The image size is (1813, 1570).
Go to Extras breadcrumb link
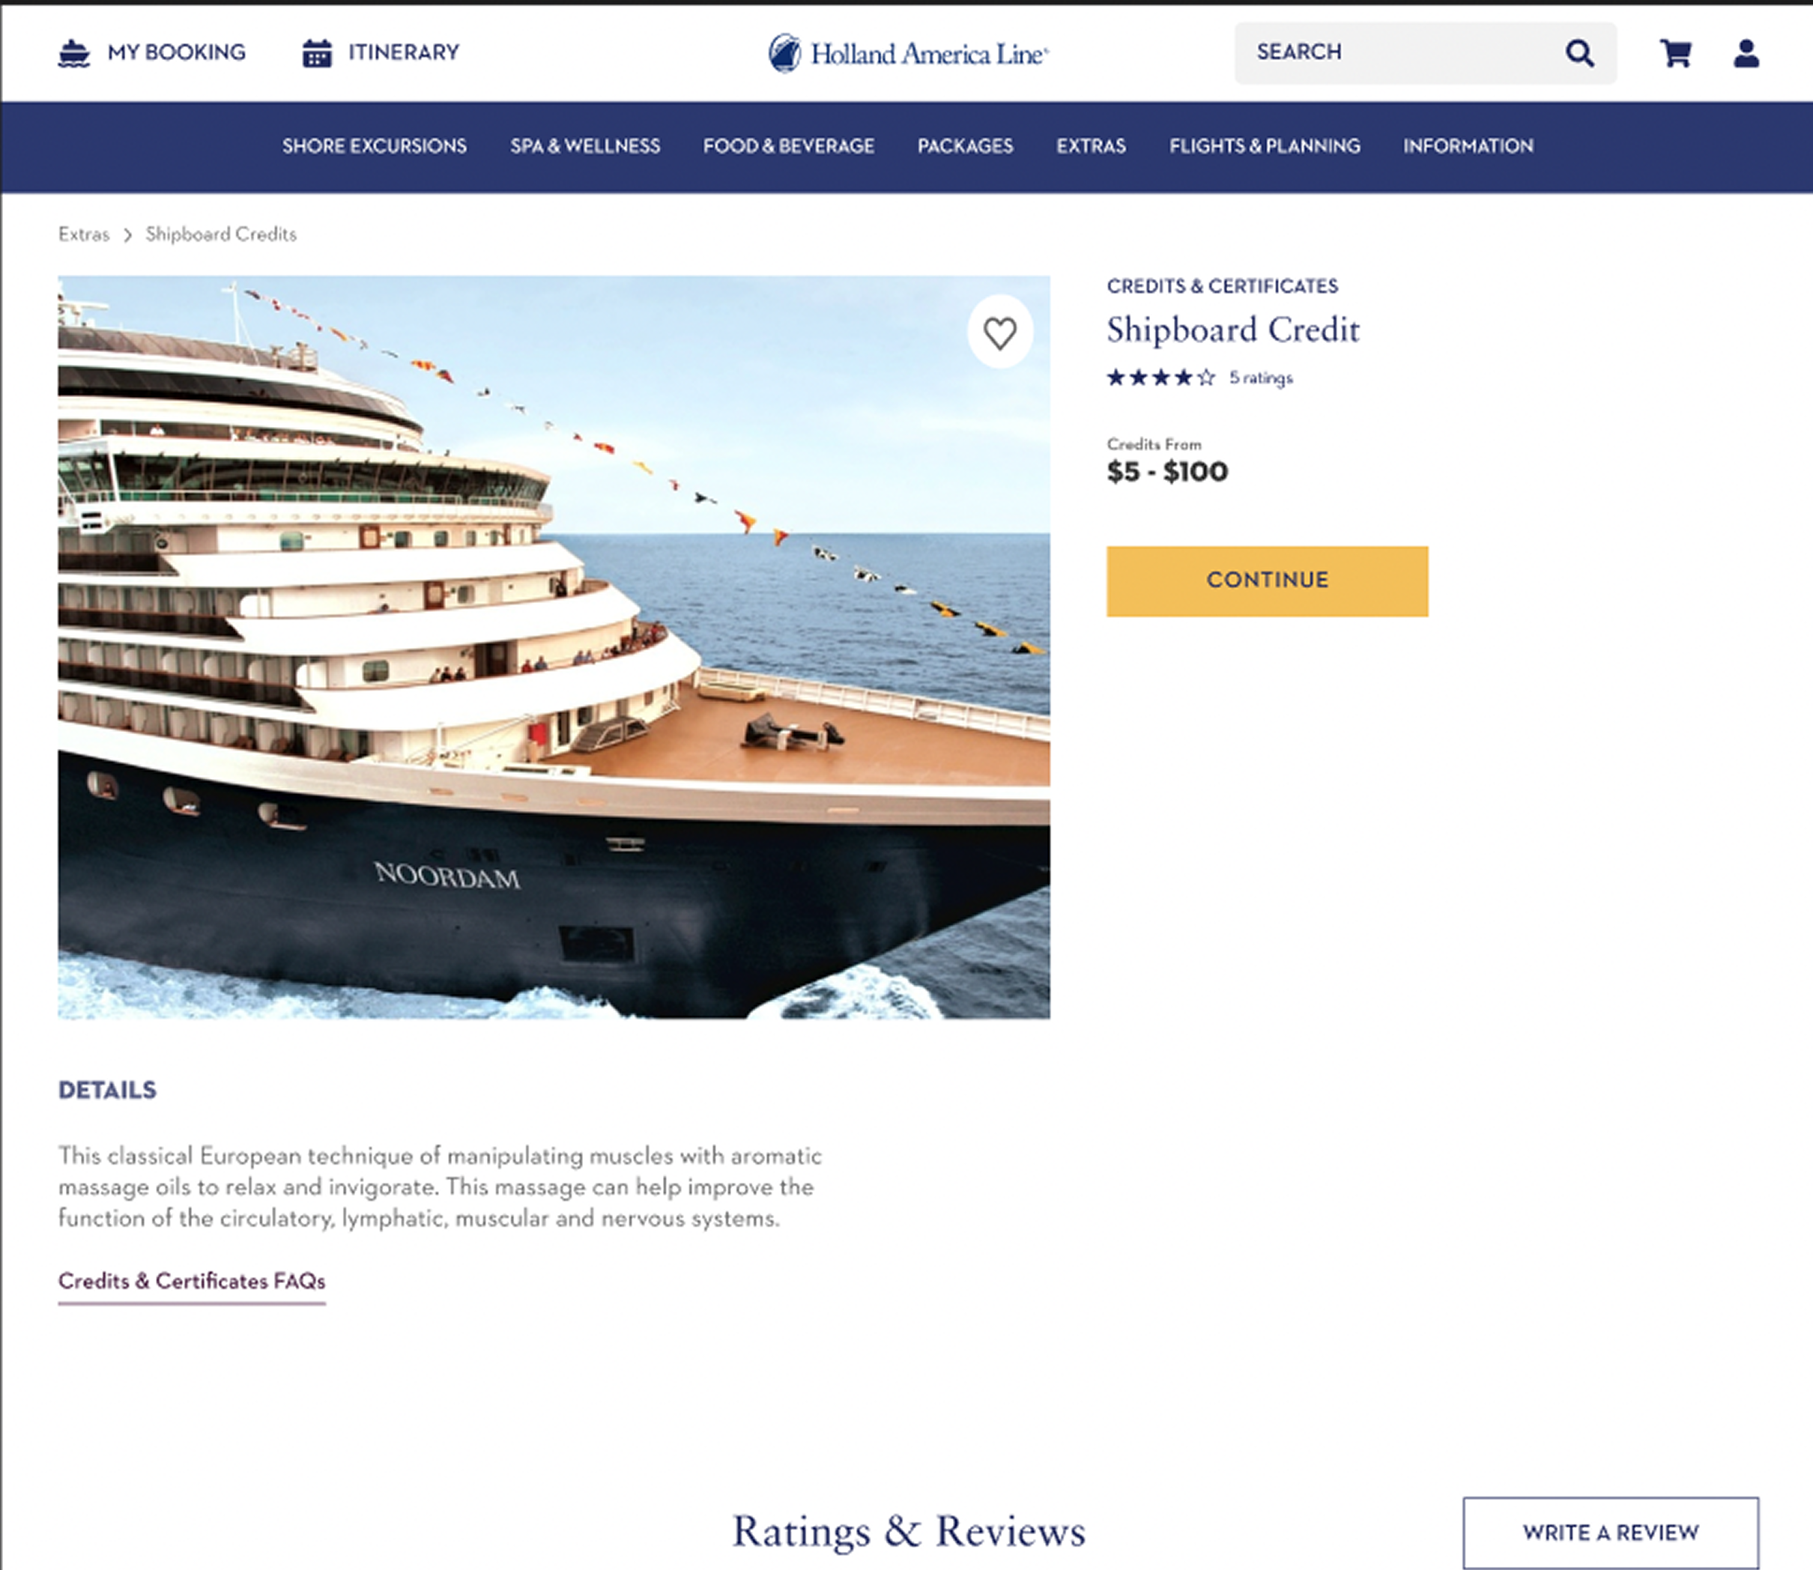[84, 234]
